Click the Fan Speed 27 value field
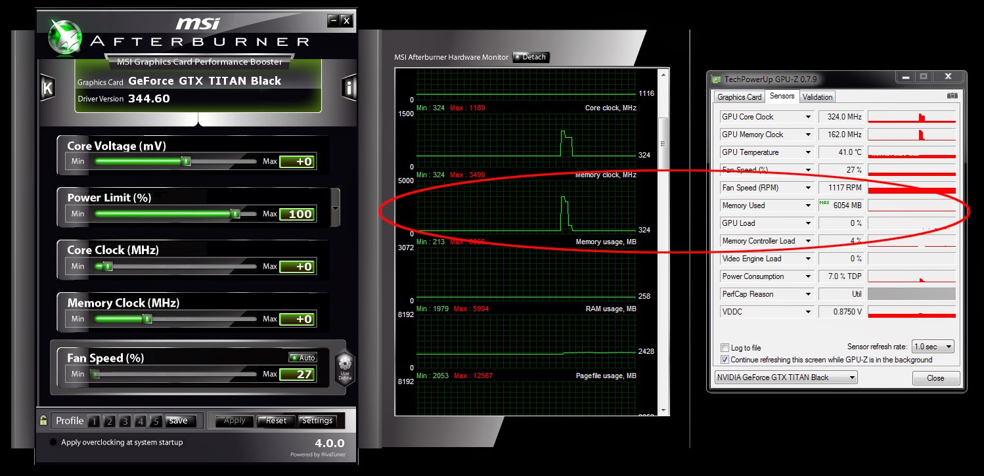Image resolution: width=984 pixels, height=476 pixels. coord(298,374)
